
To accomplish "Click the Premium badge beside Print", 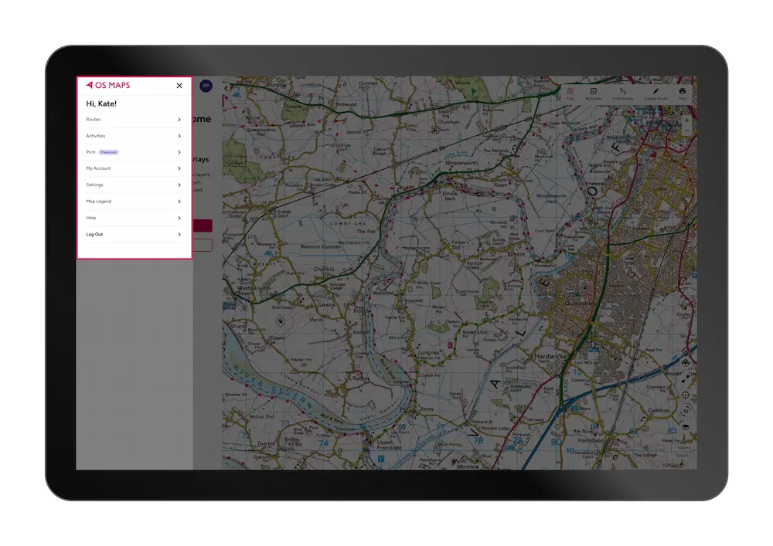I will (108, 152).
